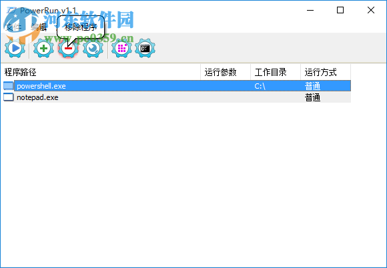
Task: Click the notepad.exe row icon
Action: (9, 97)
